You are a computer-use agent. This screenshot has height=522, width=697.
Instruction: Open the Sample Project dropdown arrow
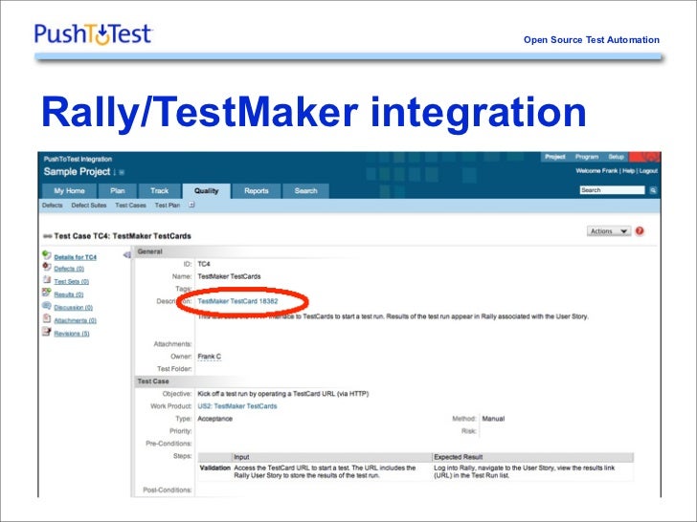coord(122,173)
